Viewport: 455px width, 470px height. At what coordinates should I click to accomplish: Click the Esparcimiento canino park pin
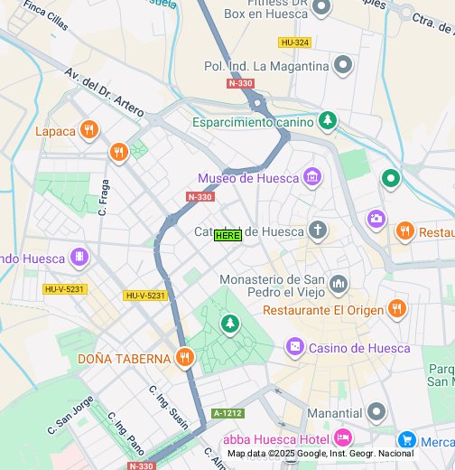click(328, 121)
